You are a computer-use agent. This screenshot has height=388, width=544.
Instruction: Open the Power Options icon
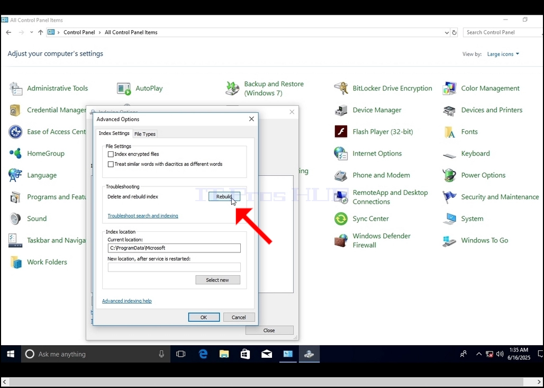click(450, 175)
